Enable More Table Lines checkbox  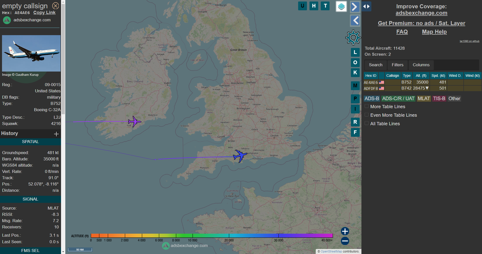pyautogui.click(x=367, y=106)
